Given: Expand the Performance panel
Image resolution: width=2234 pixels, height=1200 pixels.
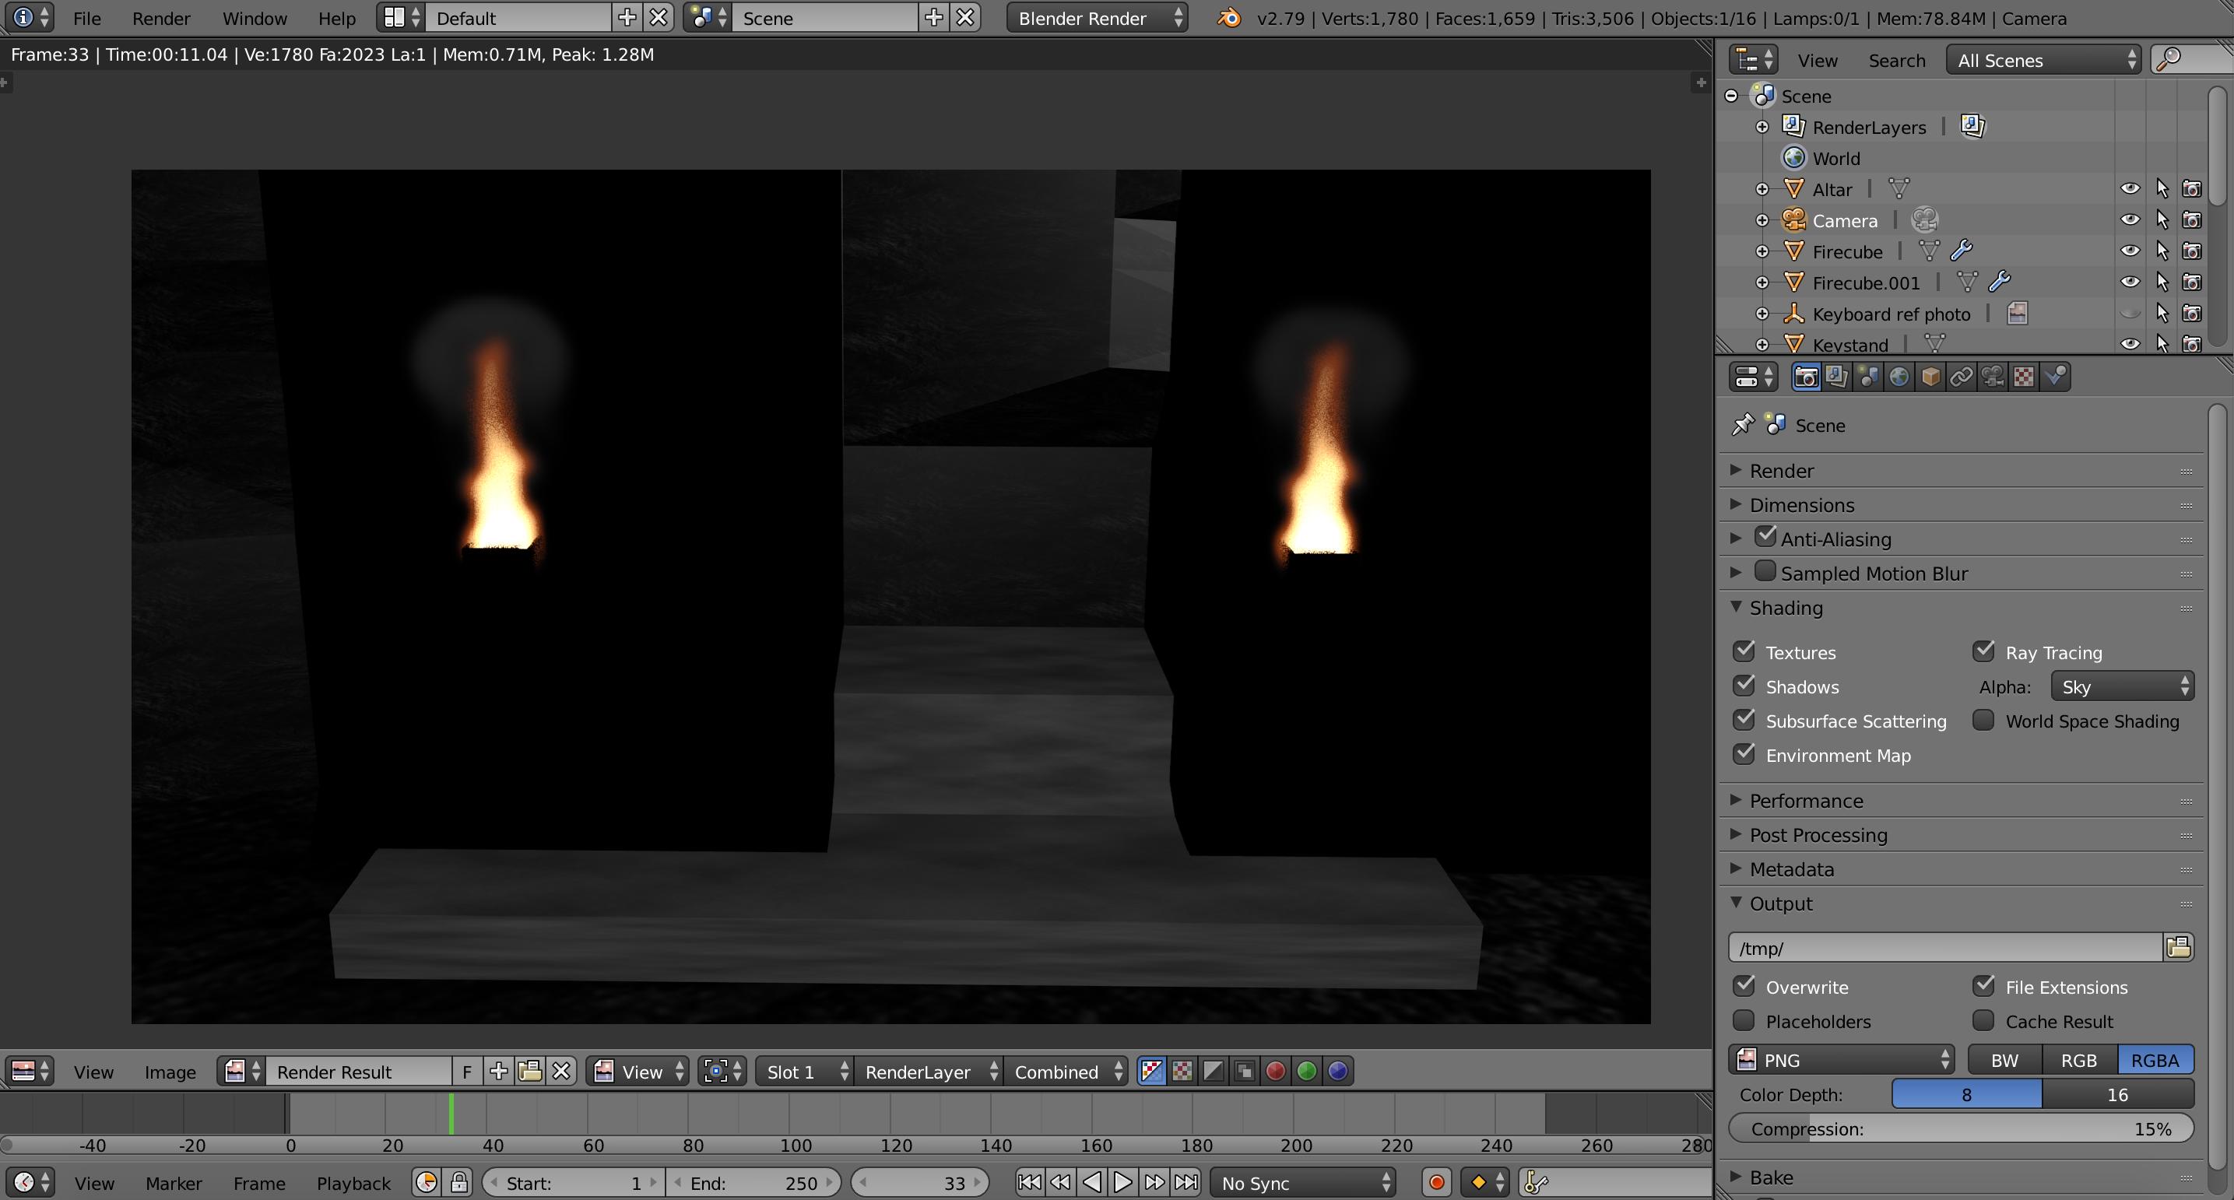Looking at the screenshot, I should click(x=1807, y=800).
